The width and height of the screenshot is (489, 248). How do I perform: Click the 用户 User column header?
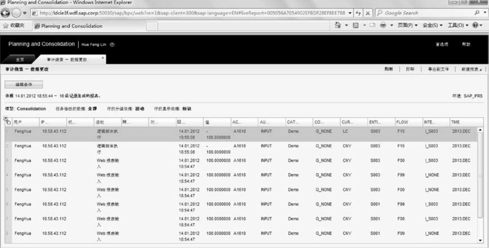25,122
